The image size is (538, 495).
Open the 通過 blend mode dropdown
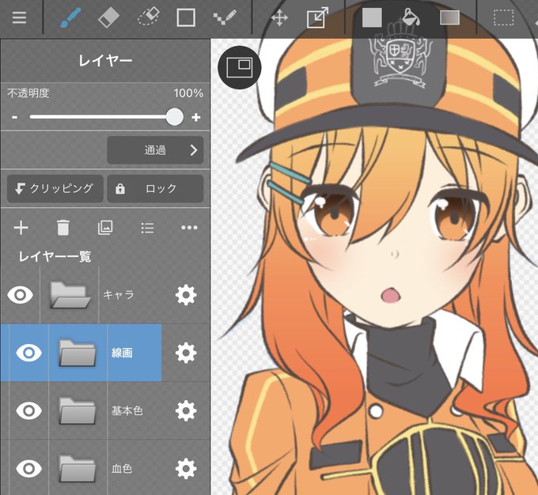(x=155, y=150)
